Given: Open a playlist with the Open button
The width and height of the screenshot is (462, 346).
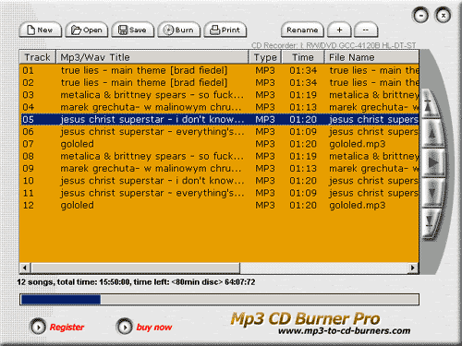Looking at the screenshot, I should pos(87,30).
